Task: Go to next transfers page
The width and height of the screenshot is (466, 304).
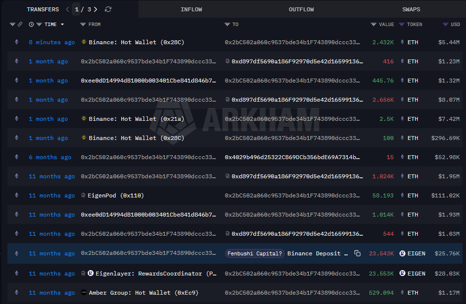Action: (95, 9)
